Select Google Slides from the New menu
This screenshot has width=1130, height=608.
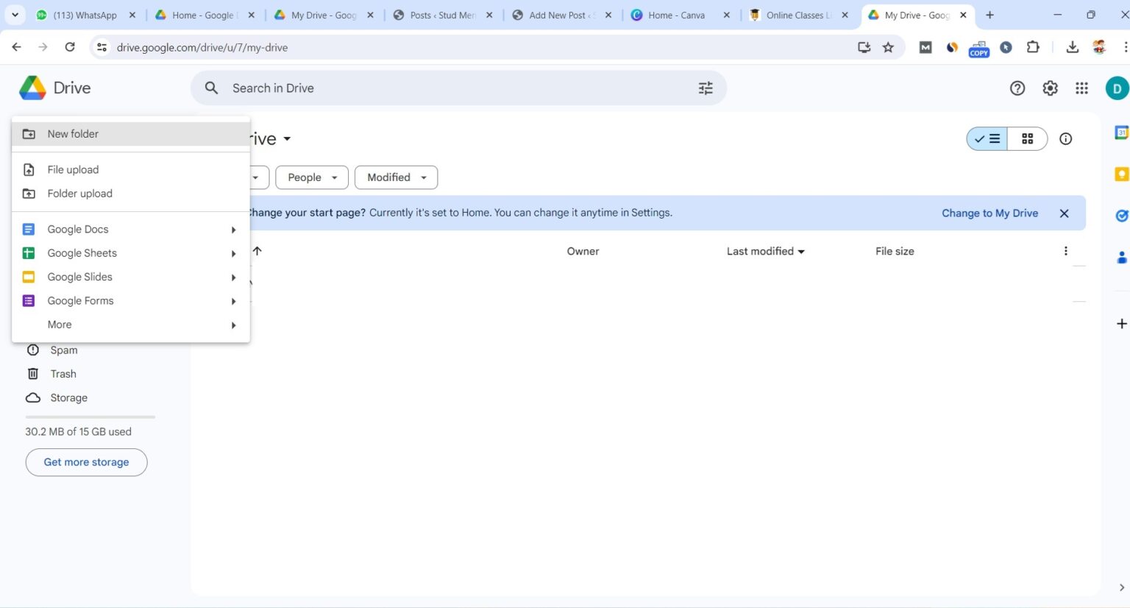79,276
